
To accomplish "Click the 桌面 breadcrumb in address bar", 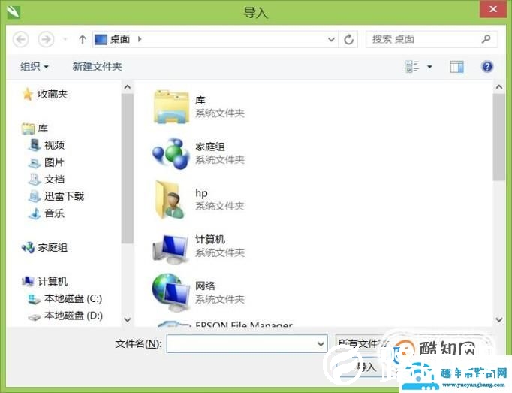I will pos(120,40).
